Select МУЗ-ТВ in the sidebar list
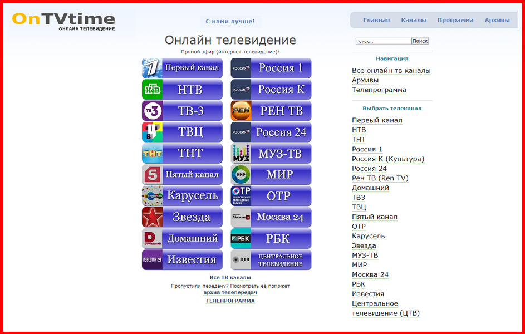Viewport: 525px width, 334px height. click(x=365, y=256)
